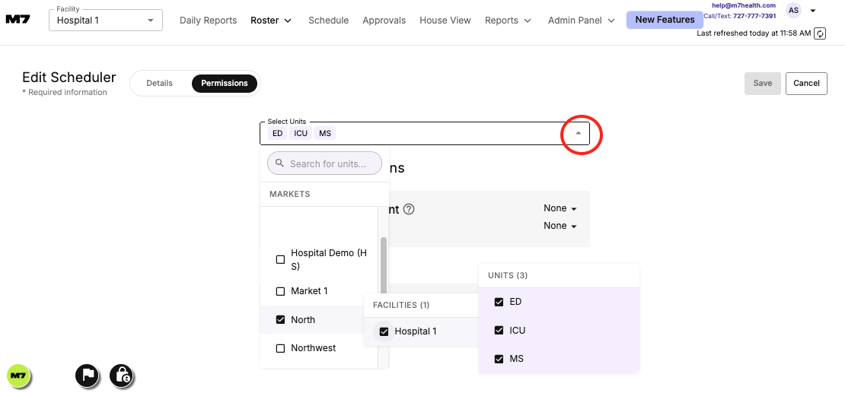Click the help question mark icon
The image size is (845, 393).
coord(409,209)
